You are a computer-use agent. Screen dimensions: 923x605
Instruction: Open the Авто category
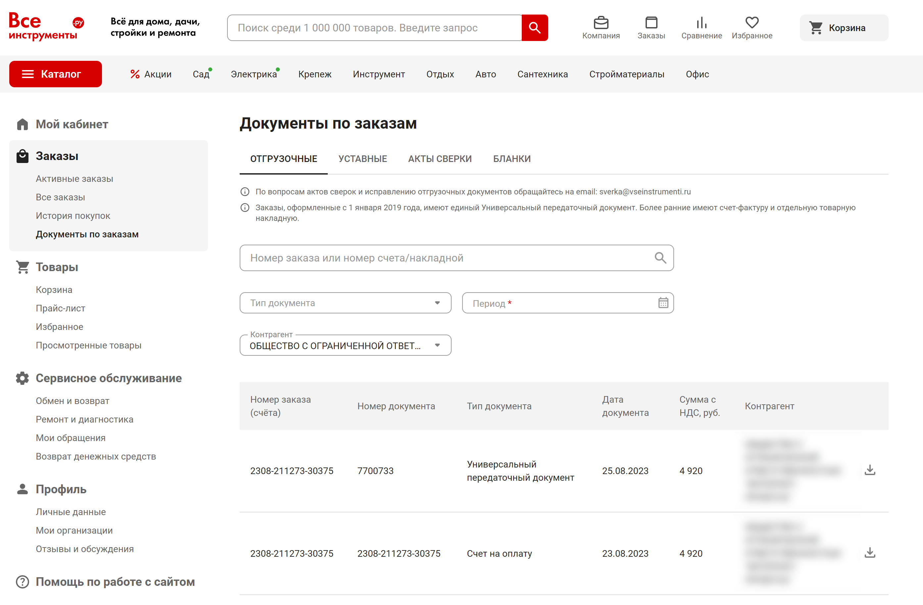[x=486, y=74]
